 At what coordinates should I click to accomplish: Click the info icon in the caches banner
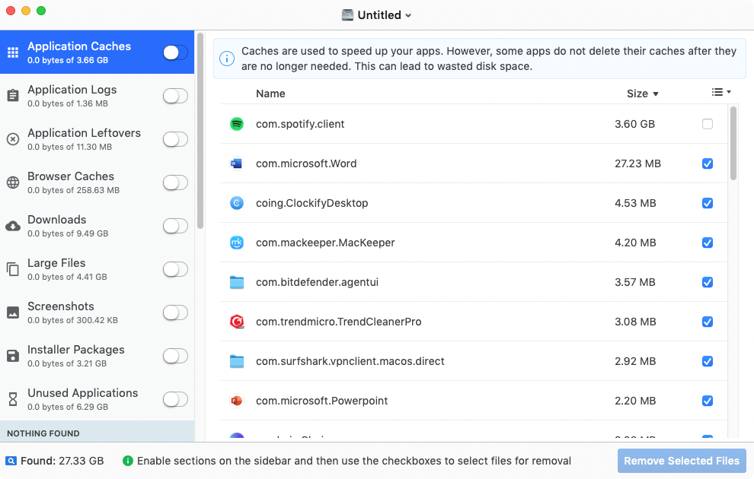(x=227, y=59)
